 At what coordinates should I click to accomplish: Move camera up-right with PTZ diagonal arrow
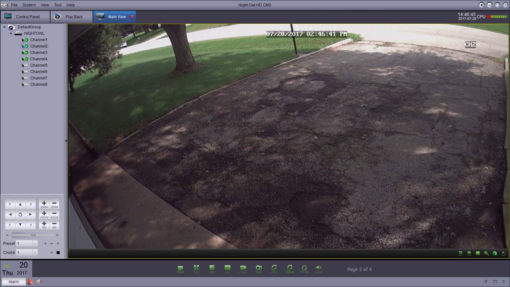pyautogui.click(x=30, y=204)
